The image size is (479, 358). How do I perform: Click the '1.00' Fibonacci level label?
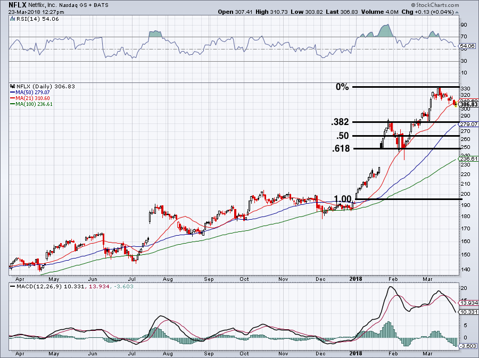coord(342,199)
